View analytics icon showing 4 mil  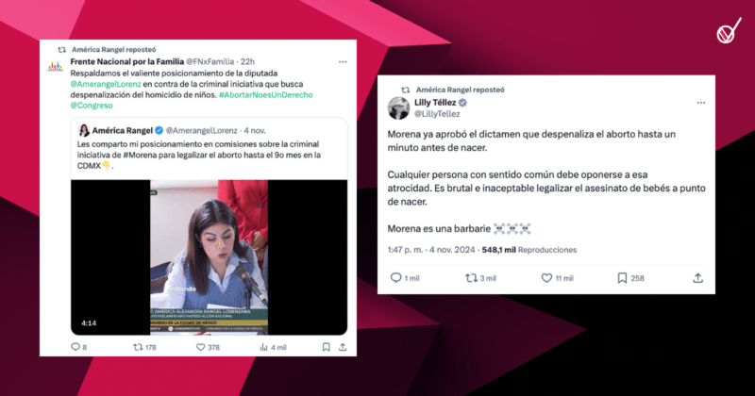(263, 347)
